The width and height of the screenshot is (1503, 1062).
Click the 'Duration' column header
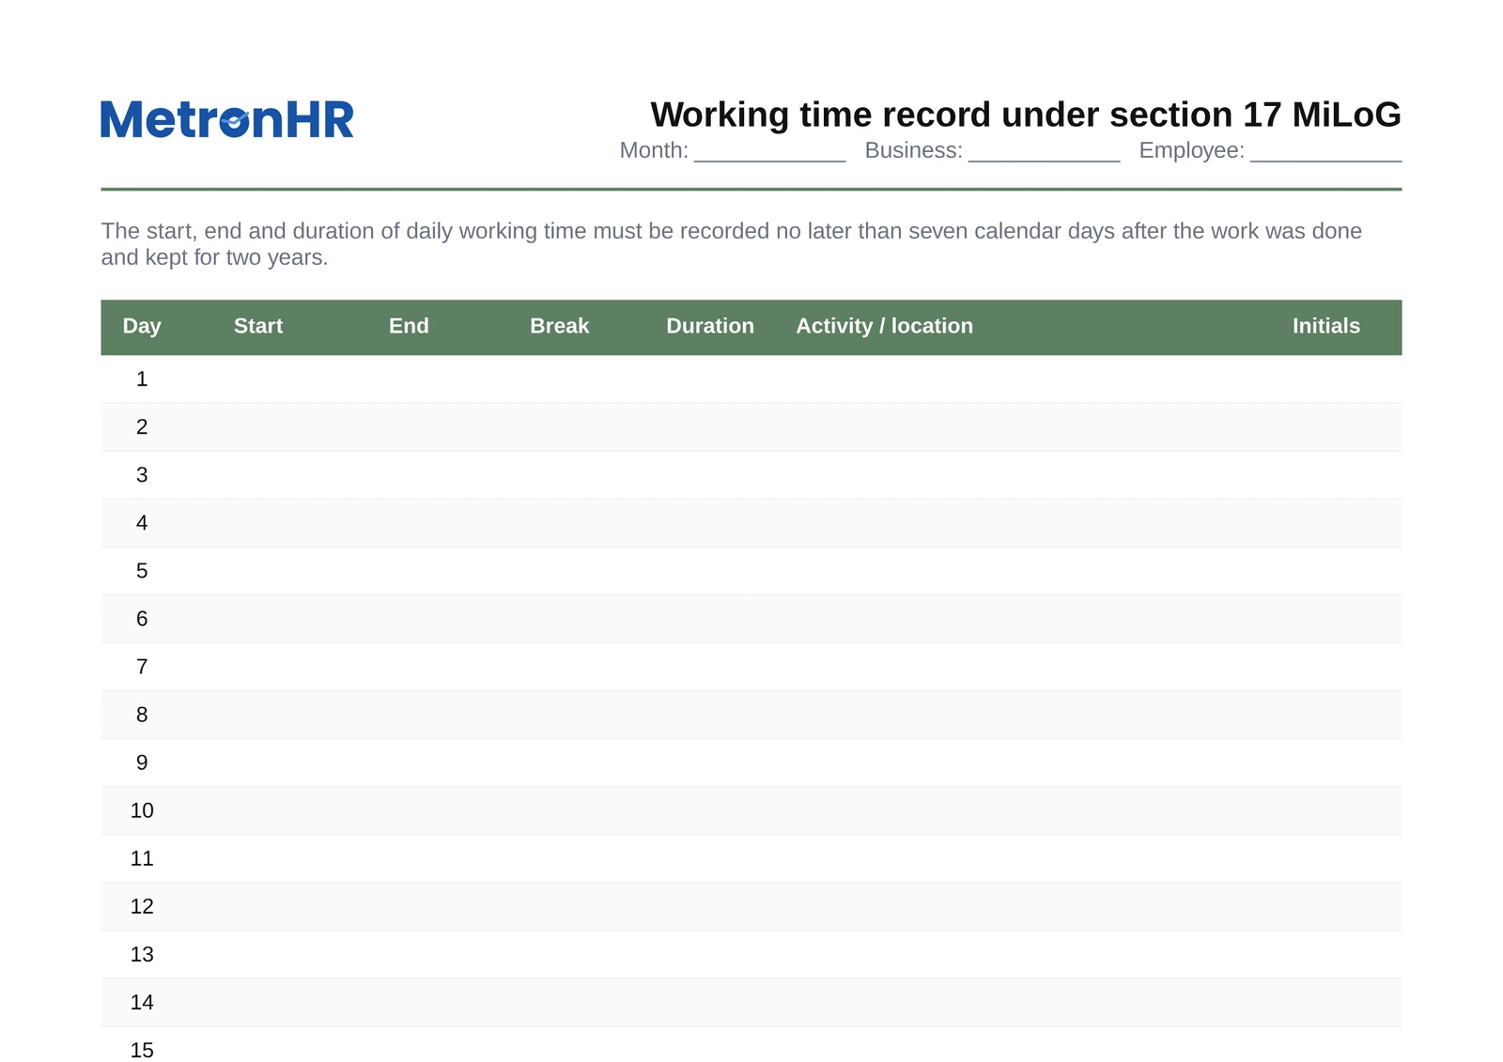(710, 326)
